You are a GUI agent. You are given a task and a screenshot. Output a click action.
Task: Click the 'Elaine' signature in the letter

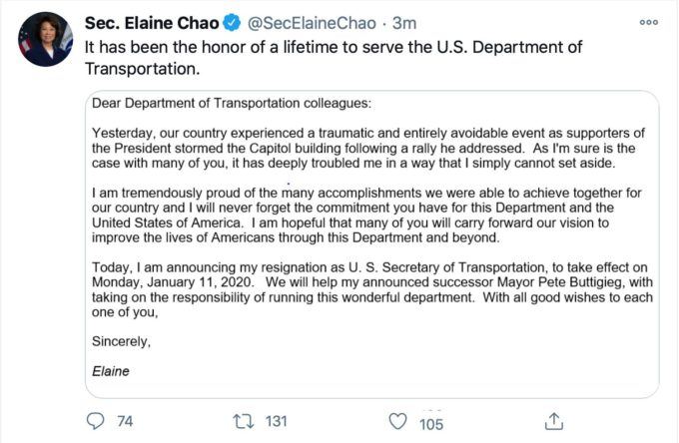[x=109, y=371]
